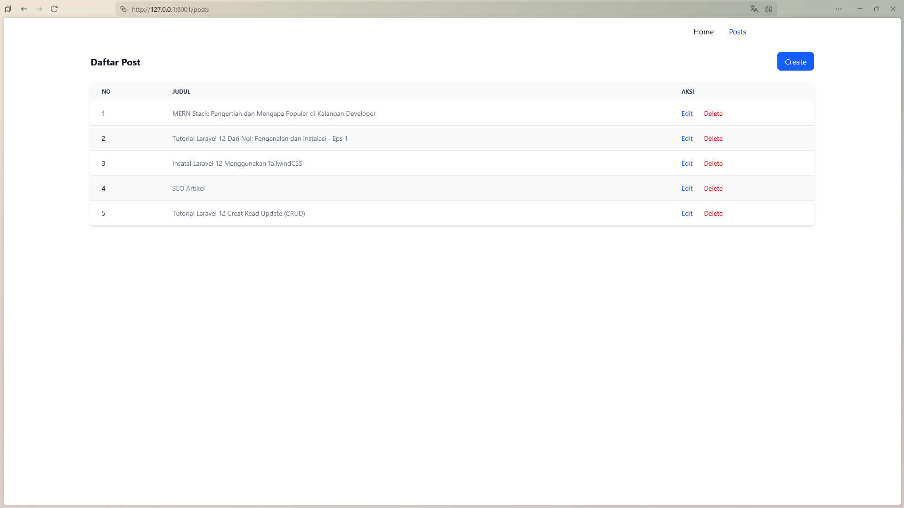Edit the Laravel 12 CRUD tutorial post
This screenshot has width=904, height=508.
(x=687, y=213)
